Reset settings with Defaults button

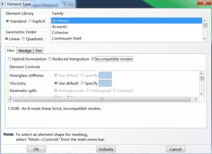(106, 149)
